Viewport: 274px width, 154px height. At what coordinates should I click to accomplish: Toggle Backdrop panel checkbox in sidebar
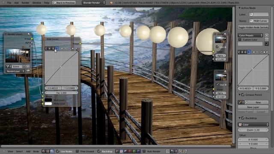click(x=243, y=118)
